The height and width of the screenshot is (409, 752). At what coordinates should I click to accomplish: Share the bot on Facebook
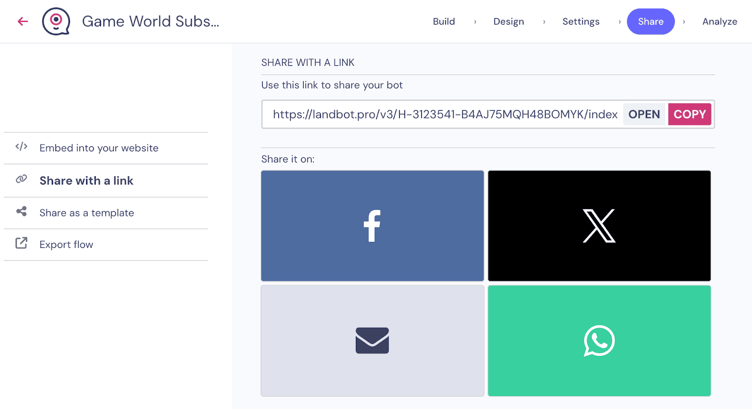click(x=372, y=226)
